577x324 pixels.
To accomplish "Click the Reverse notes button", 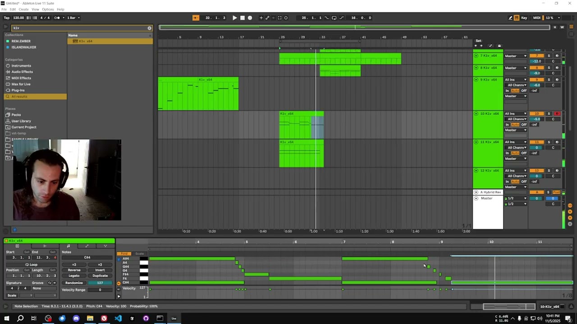I will pos(74,270).
